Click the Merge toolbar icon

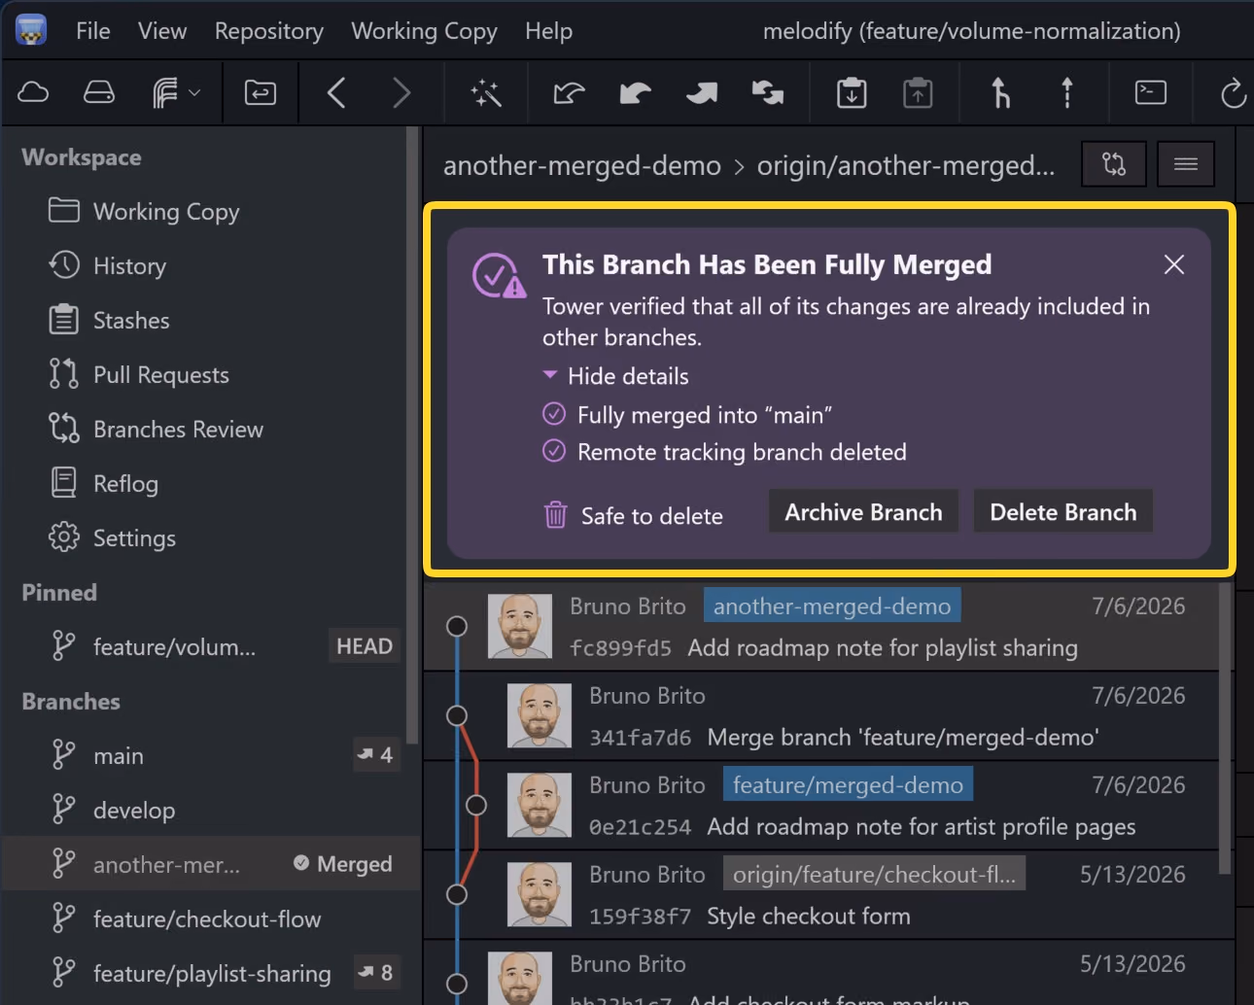pyautogui.click(x=1000, y=92)
